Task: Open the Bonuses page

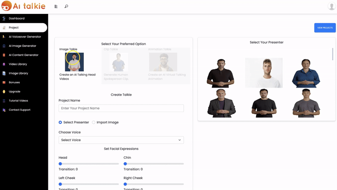Action: coord(14,82)
